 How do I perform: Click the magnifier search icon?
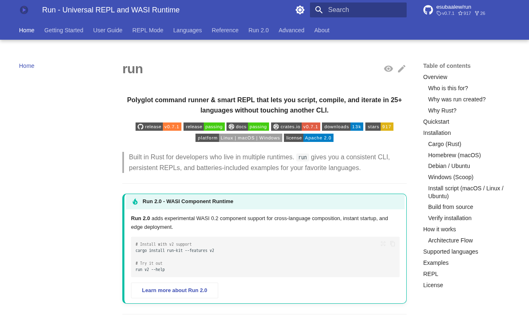tap(319, 10)
